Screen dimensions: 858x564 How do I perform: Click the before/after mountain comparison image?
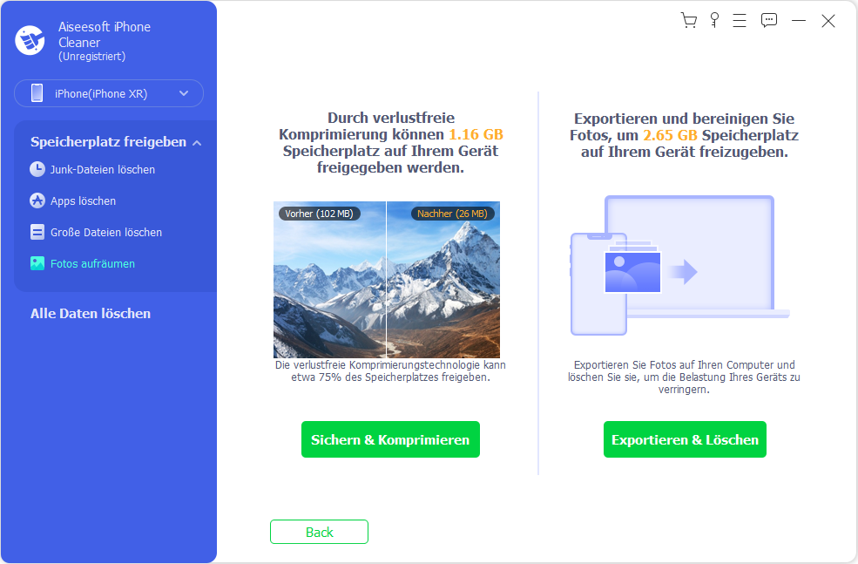pos(387,280)
